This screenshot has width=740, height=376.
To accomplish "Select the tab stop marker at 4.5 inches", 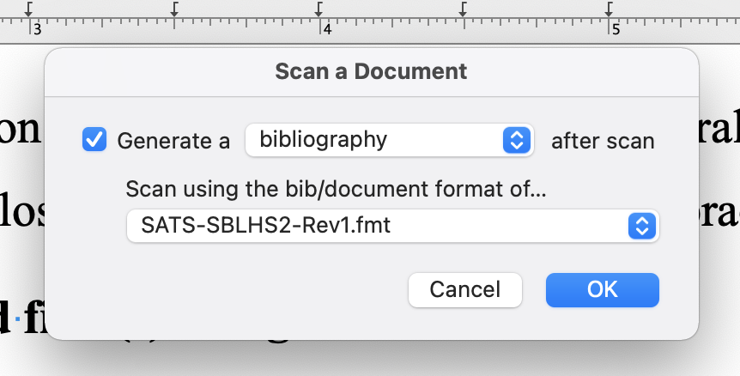I will (x=464, y=9).
